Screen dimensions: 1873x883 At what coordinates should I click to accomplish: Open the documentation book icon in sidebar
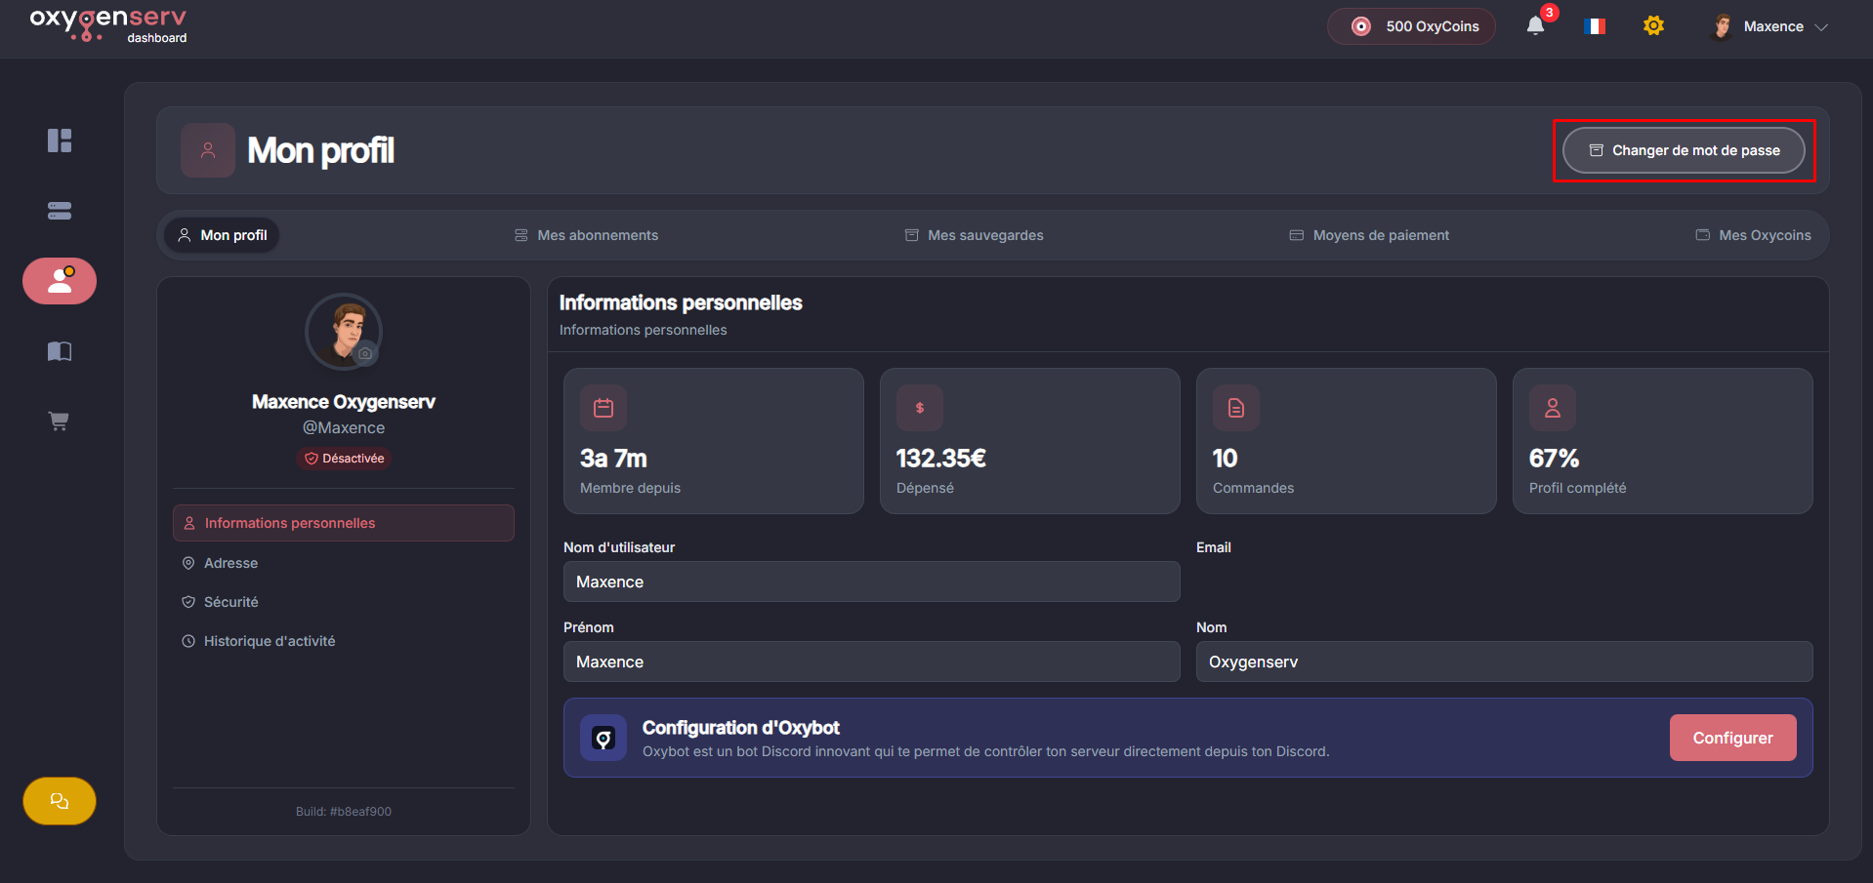point(60,351)
